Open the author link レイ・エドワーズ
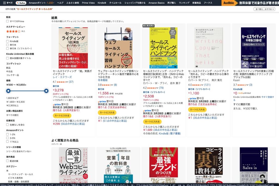Viewport: 279px width, 186px height. (62, 77)
